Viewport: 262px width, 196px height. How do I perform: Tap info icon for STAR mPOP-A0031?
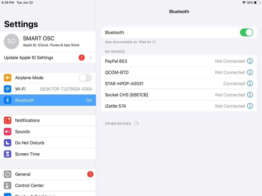tap(250, 84)
